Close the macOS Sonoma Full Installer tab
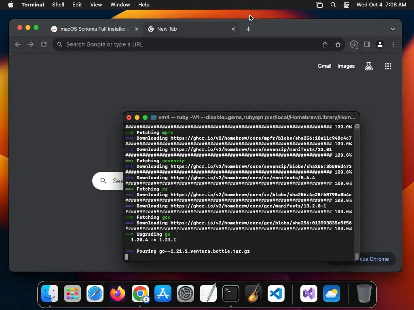 click(137, 29)
